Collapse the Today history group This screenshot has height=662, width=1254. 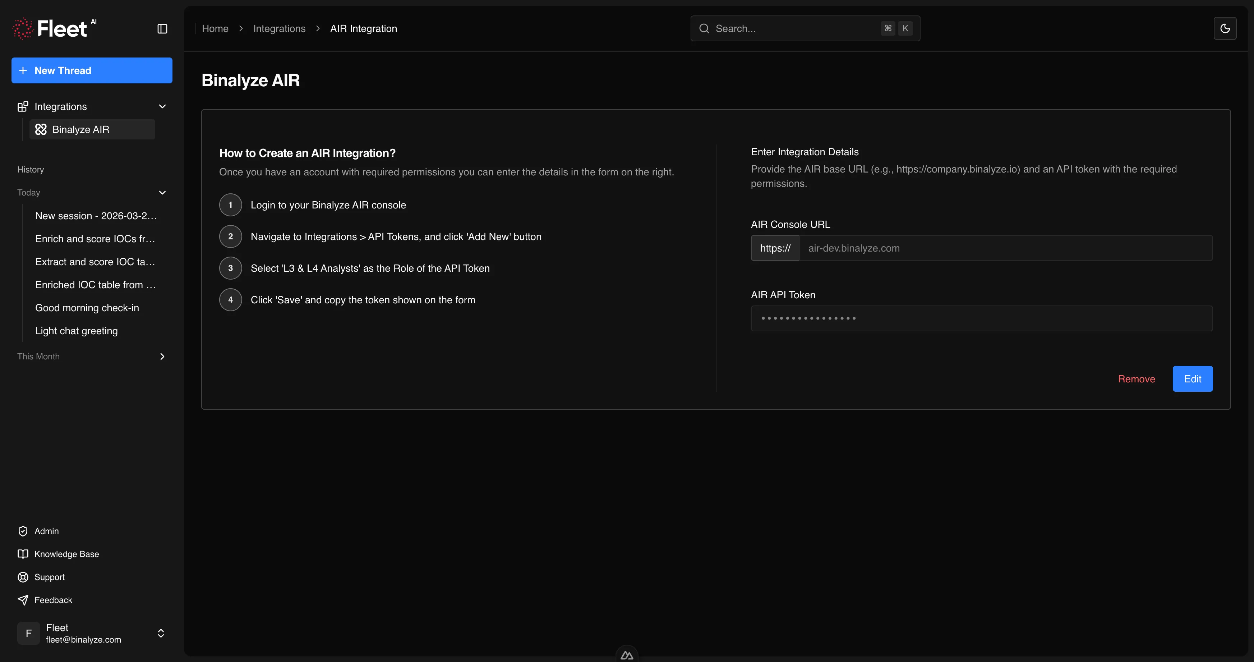point(162,192)
